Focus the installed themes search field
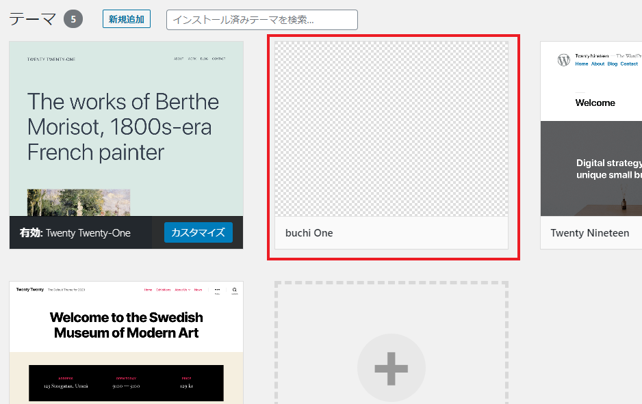Viewport: 642px width, 404px height. click(x=262, y=20)
